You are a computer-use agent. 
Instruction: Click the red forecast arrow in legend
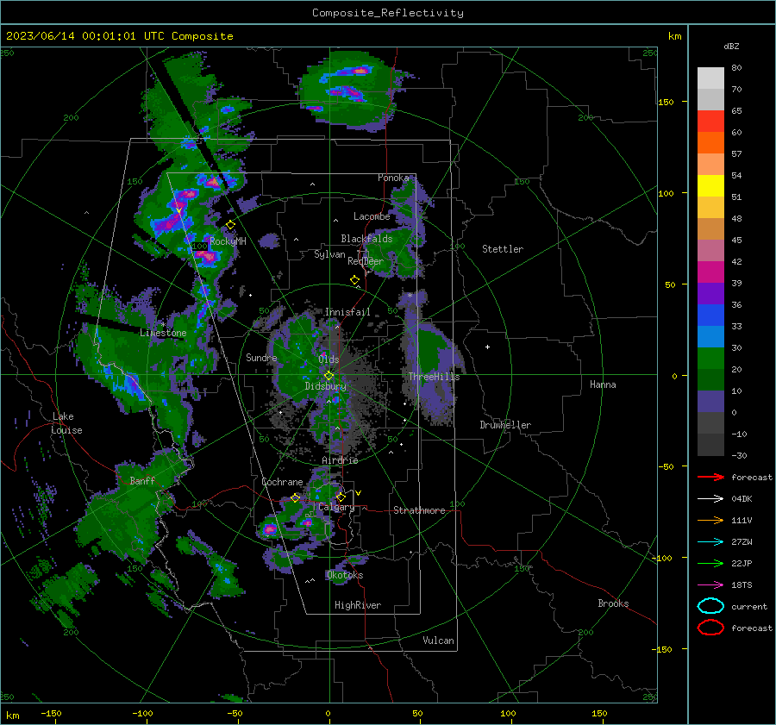pos(710,477)
